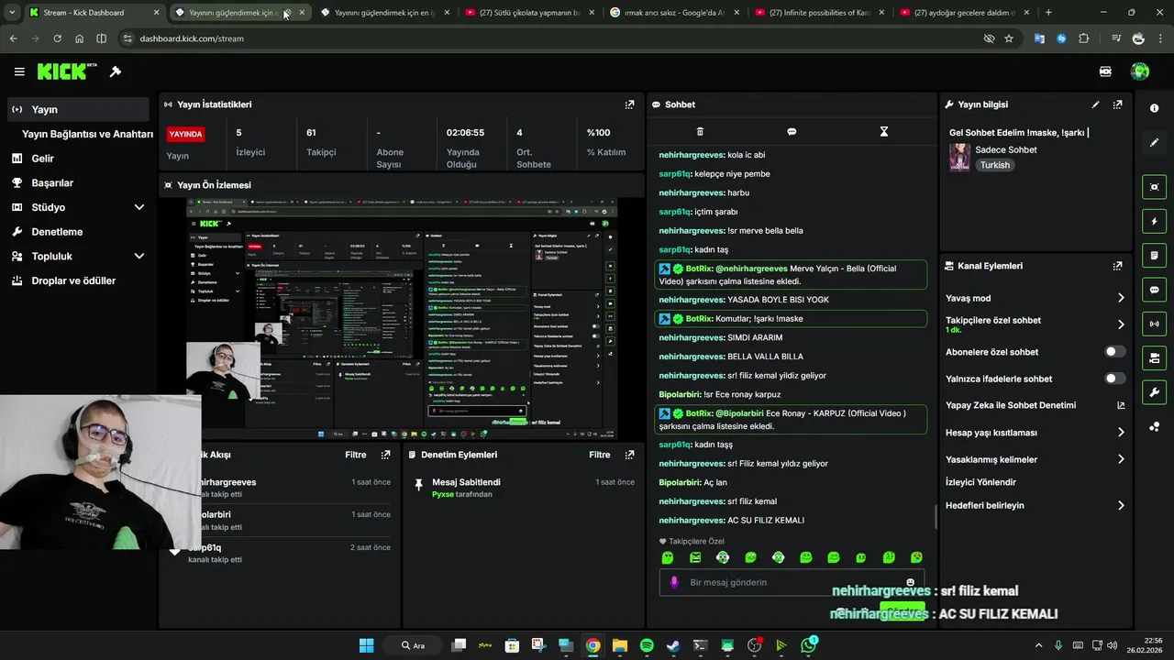Viewport: 1174px width, 660px height.
Task: Pop out the Yayın bilgisi panel
Action: click(x=1117, y=104)
